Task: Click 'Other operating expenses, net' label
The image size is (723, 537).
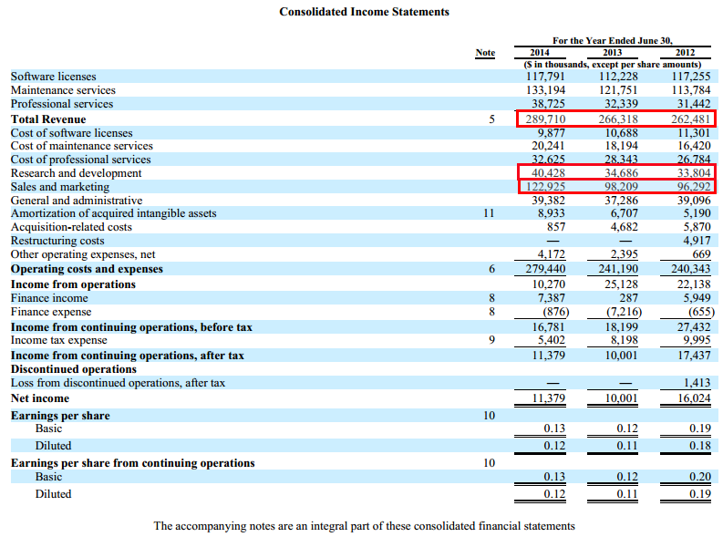Action: [x=83, y=254]
